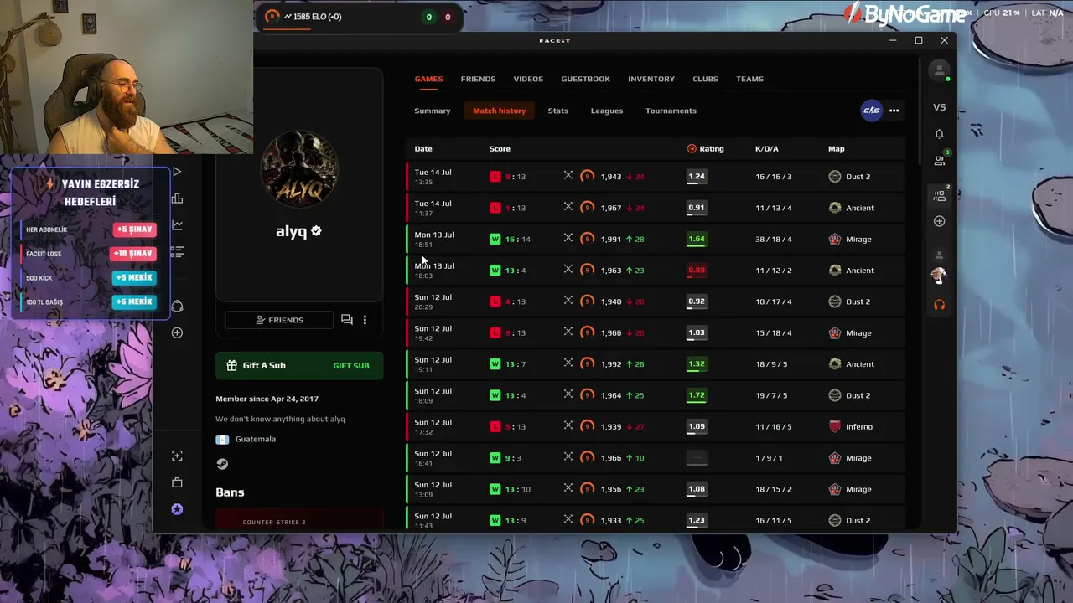Image resolution: width=1073 pixels, height=603 pixels.
Task: Open the party chat icon in right sidebar
Action: tap(940, 195)
